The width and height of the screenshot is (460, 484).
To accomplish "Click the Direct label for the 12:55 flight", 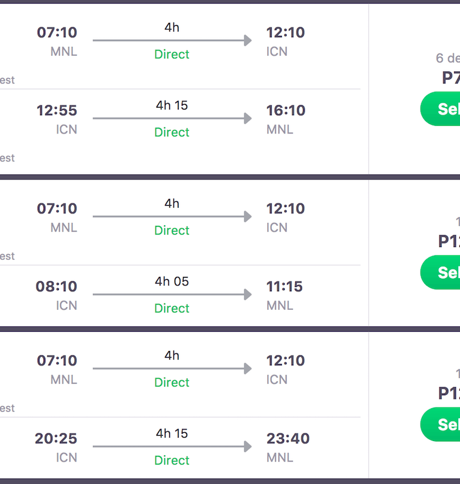I will pyautogui.click(x=172, y=132).
